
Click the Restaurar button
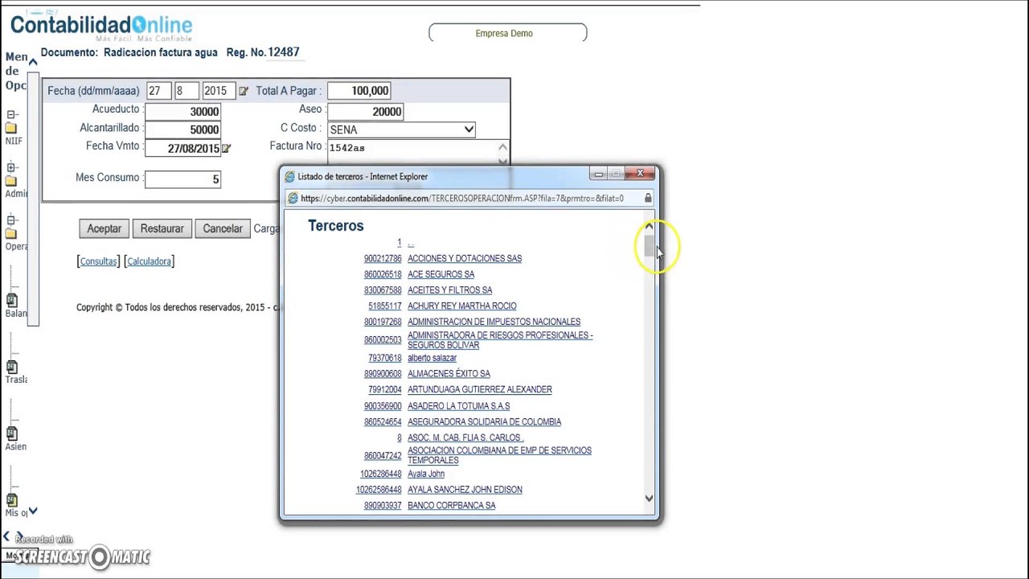coord(162,229)
